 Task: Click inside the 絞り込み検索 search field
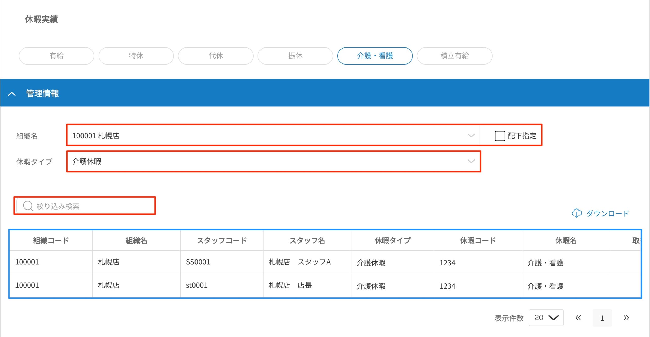(84, 206)
